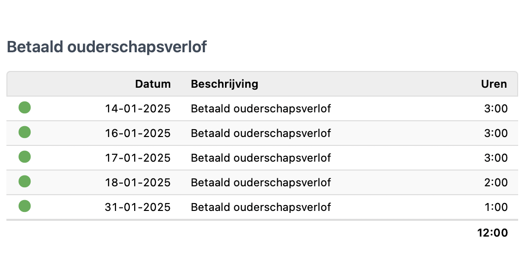Select the 17-01-2025 date cell
Image resolution: width=529 pixels, height=276 pixels.
pyautogui.click(x=138, y=158)
